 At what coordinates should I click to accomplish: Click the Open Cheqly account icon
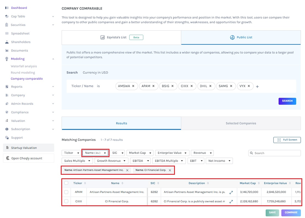7,158
